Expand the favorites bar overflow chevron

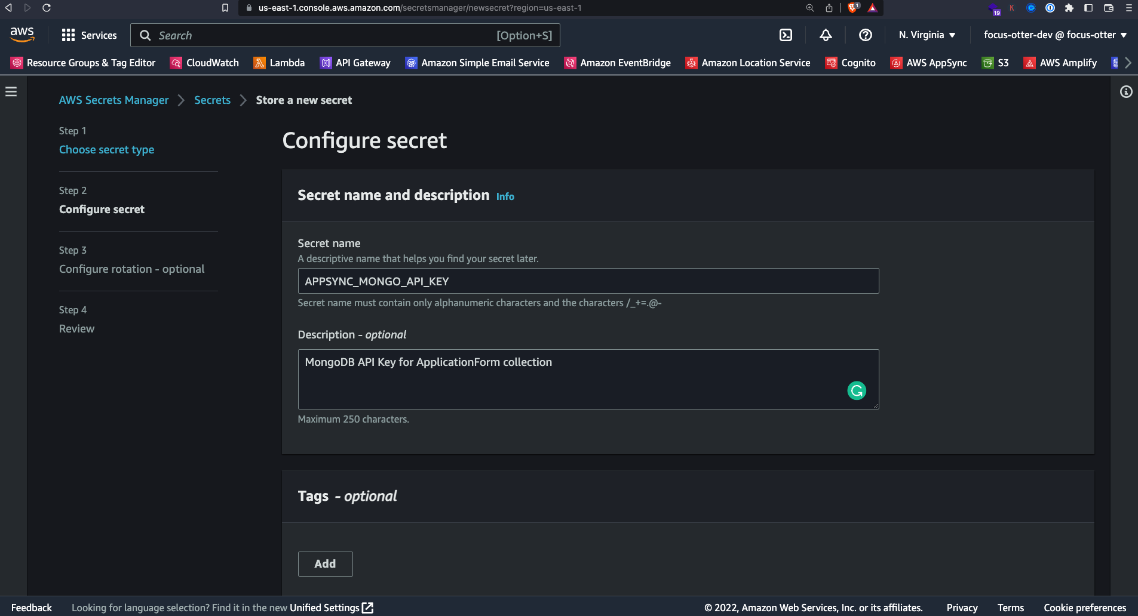1127,63
